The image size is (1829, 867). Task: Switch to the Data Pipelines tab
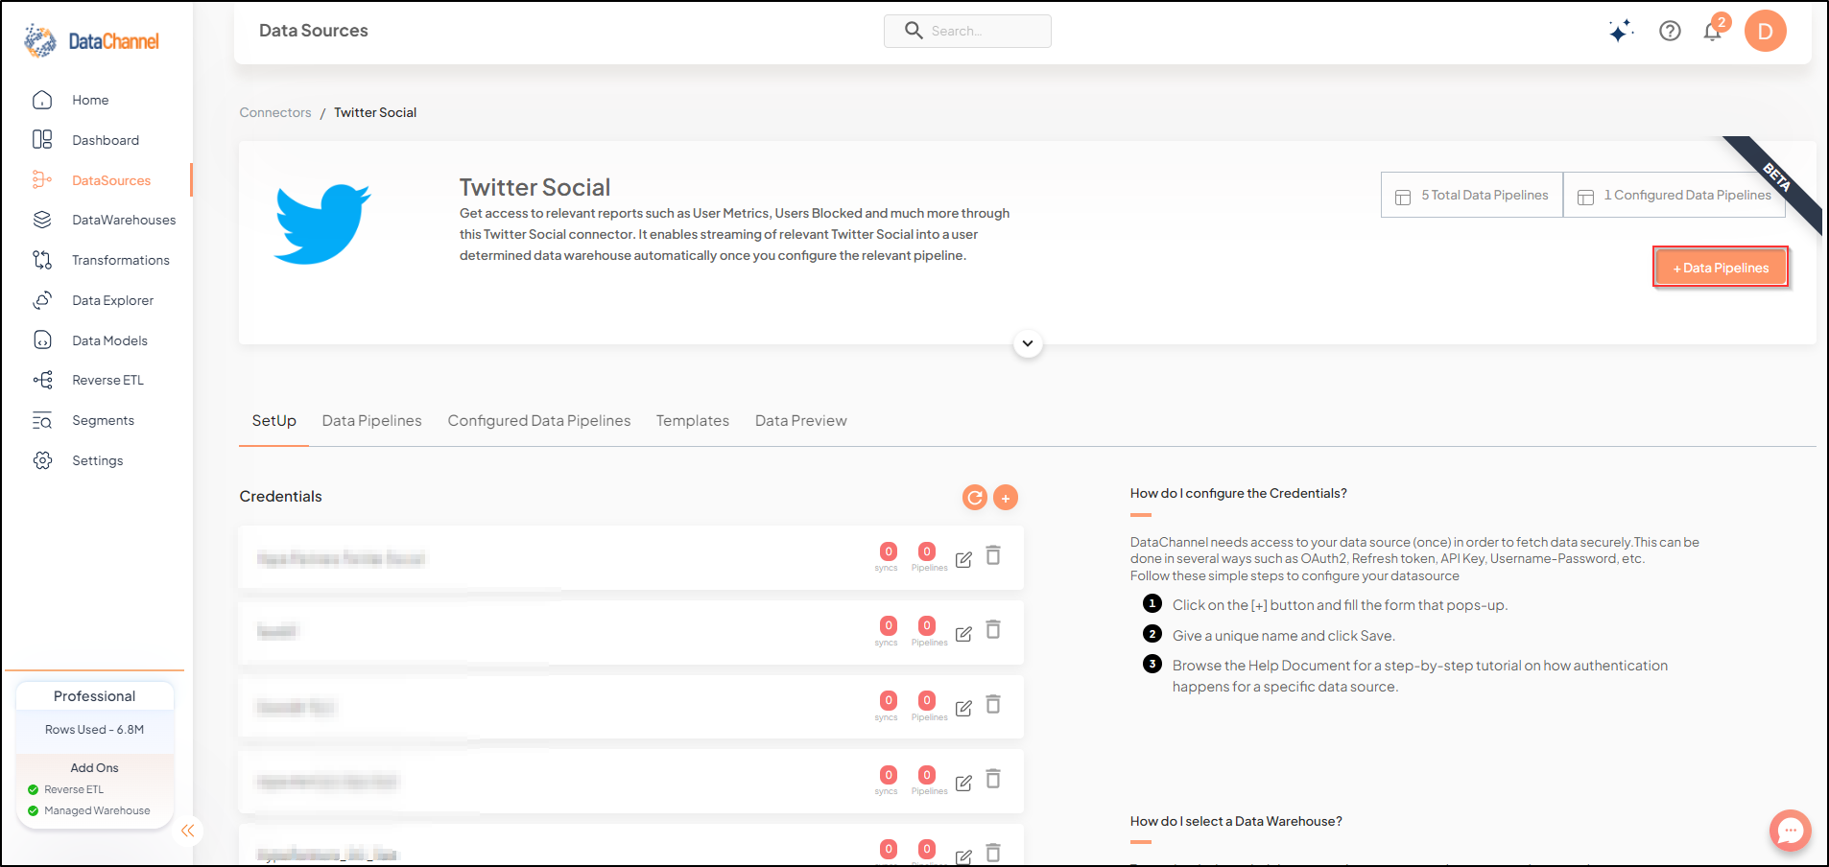pyautogui.click(x=371, y=421)
